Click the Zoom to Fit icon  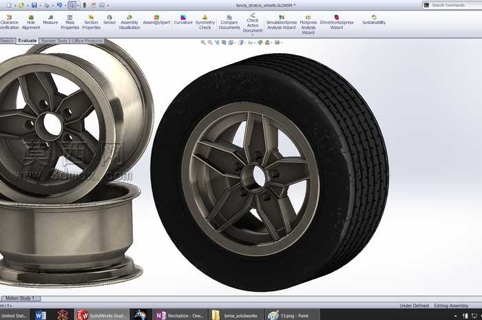pyautogui.click(x=203, y=43)
